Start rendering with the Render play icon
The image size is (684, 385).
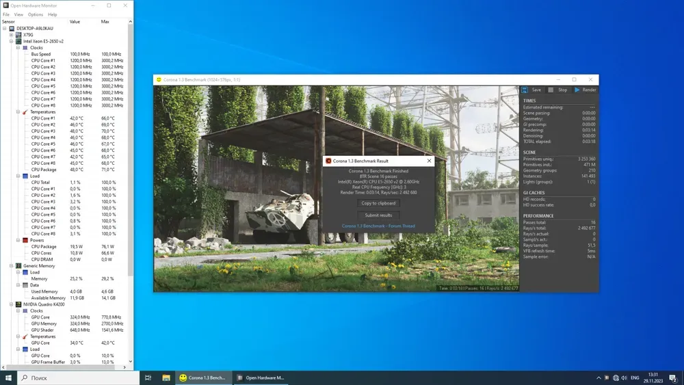(x=577, y=90)
